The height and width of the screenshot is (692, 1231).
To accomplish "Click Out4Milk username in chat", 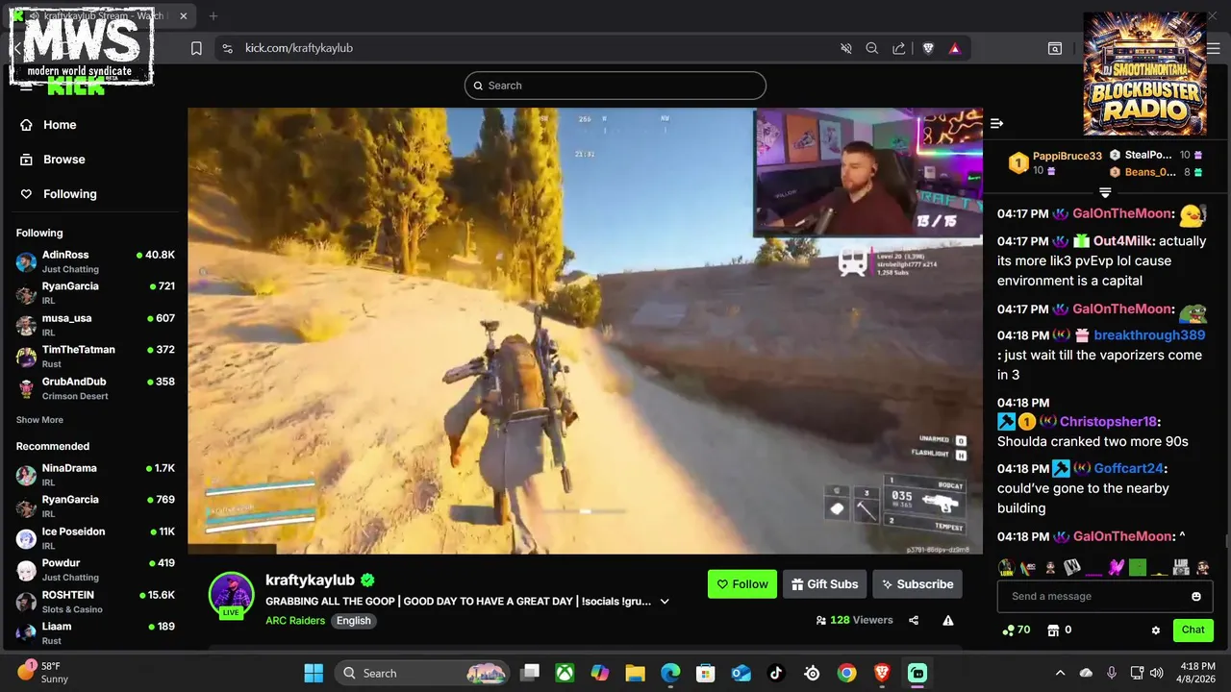I will click(x=1124, y=241).
